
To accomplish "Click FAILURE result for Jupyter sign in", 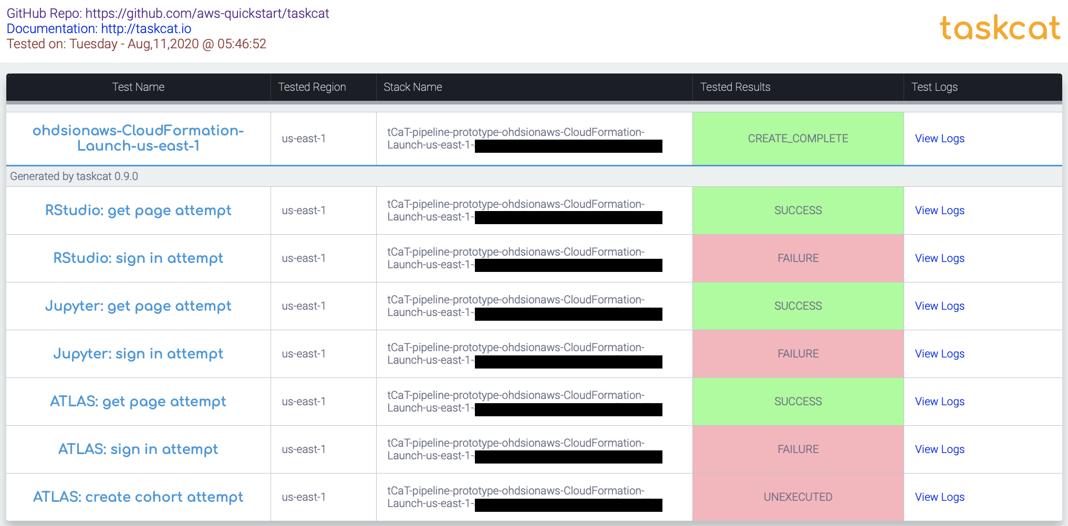I will (798, 354).
